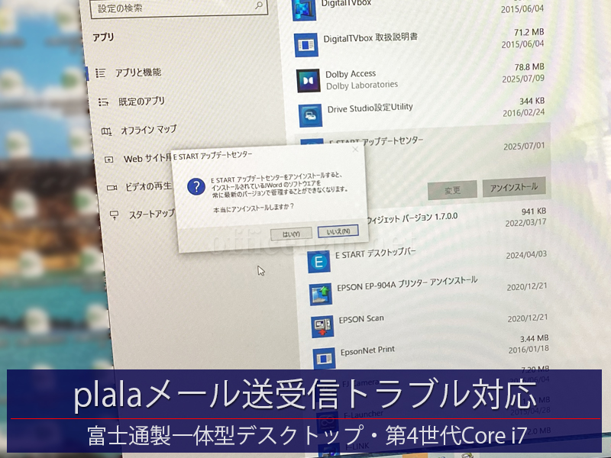Viewport: 611px width, 458px height.
Task: Click the EpsonNet Print icon
Action: pyautogui.click(x=324, y=358)
